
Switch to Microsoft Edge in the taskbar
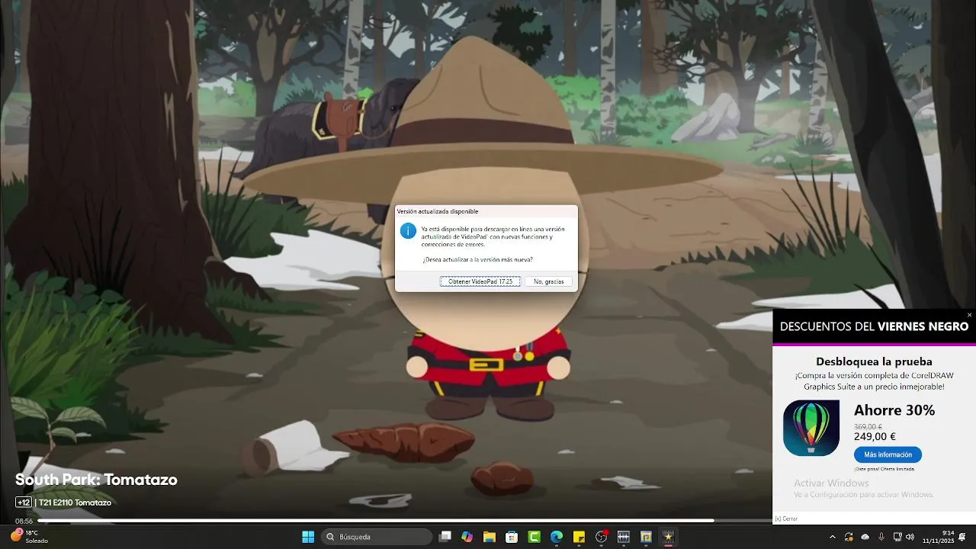[557, 537]
